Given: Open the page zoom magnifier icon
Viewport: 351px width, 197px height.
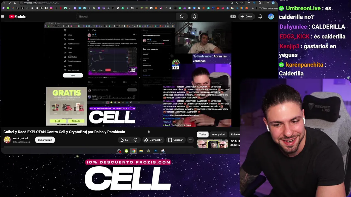Looking at the screenshot, I should click(x=237, y=3).
